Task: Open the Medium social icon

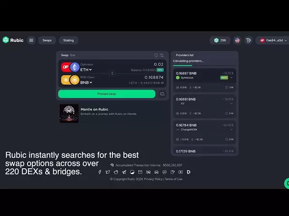Action: tap(149, 172)
